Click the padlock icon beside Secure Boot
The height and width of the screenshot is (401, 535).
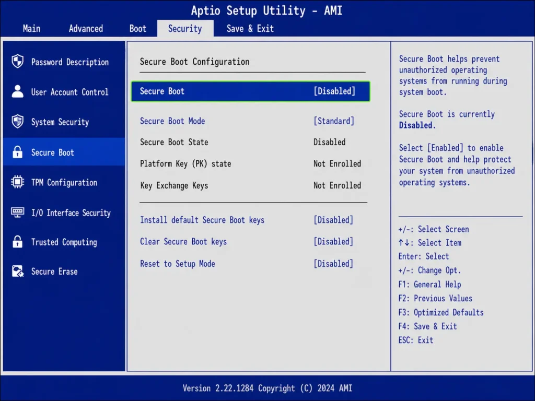pyautogui.click(x=17, y=152)
